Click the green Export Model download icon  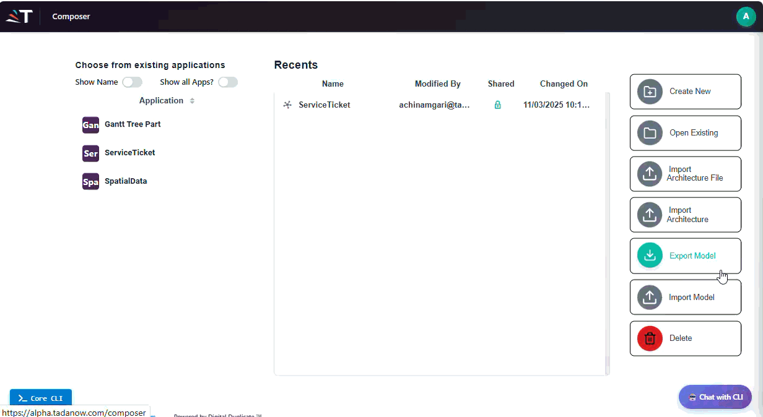point(650,256)
